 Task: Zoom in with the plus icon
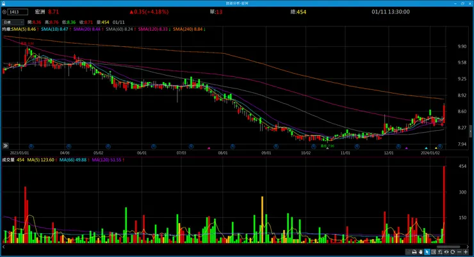466,252
